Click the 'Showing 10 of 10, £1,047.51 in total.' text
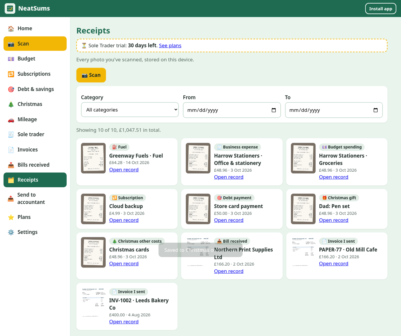The width and height of the screenshot is (401, 336). tap(118, 130)
